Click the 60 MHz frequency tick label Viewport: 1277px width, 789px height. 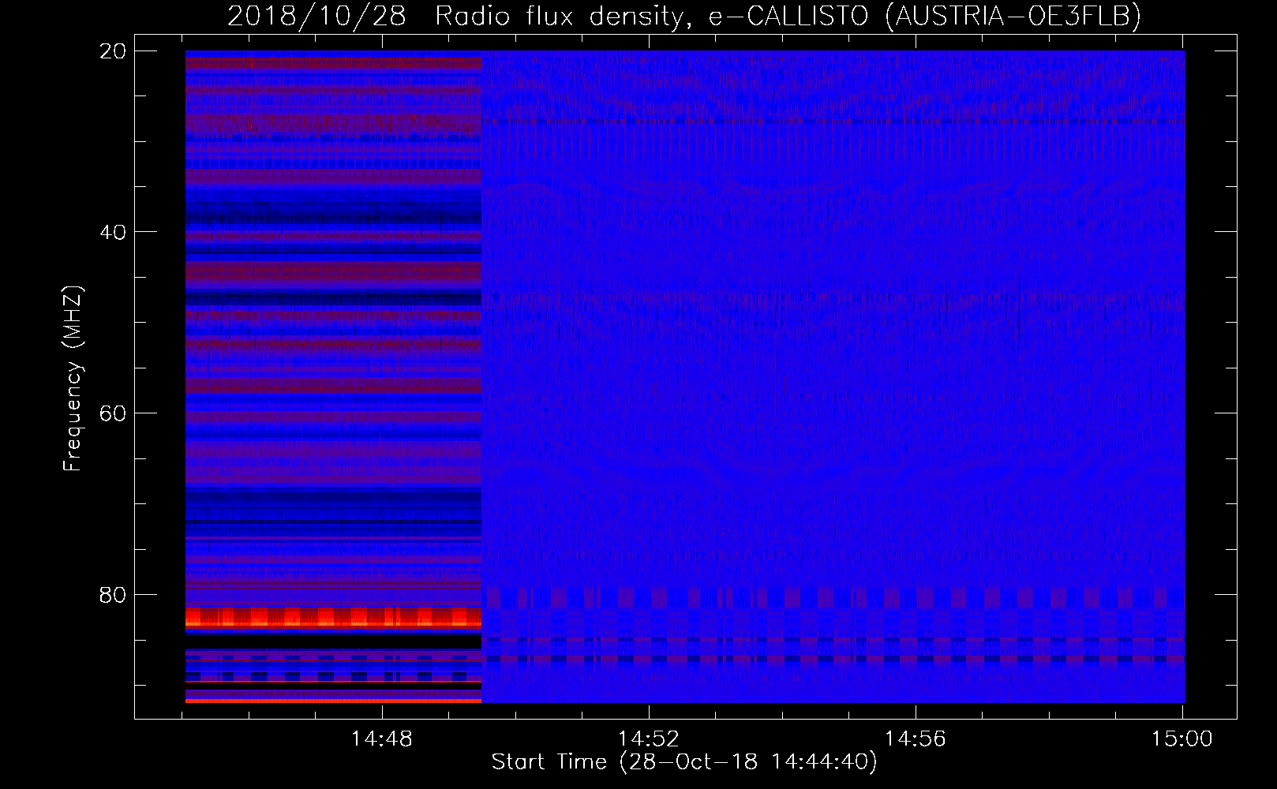[113, 413]
